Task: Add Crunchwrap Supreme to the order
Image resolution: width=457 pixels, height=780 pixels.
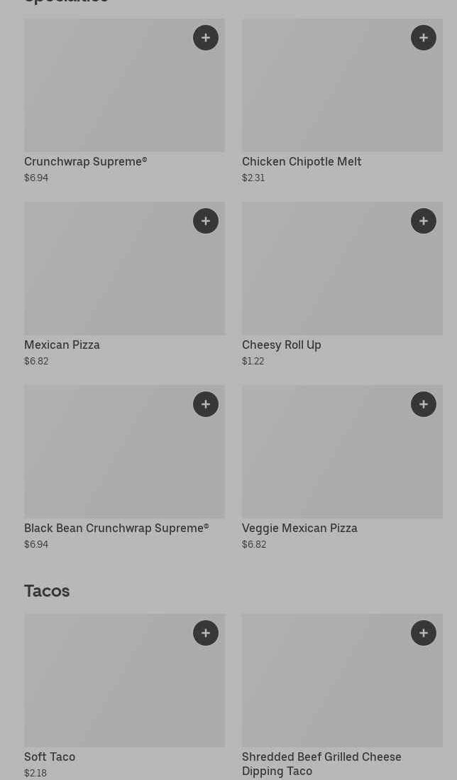Action: (x=206, y=38)
